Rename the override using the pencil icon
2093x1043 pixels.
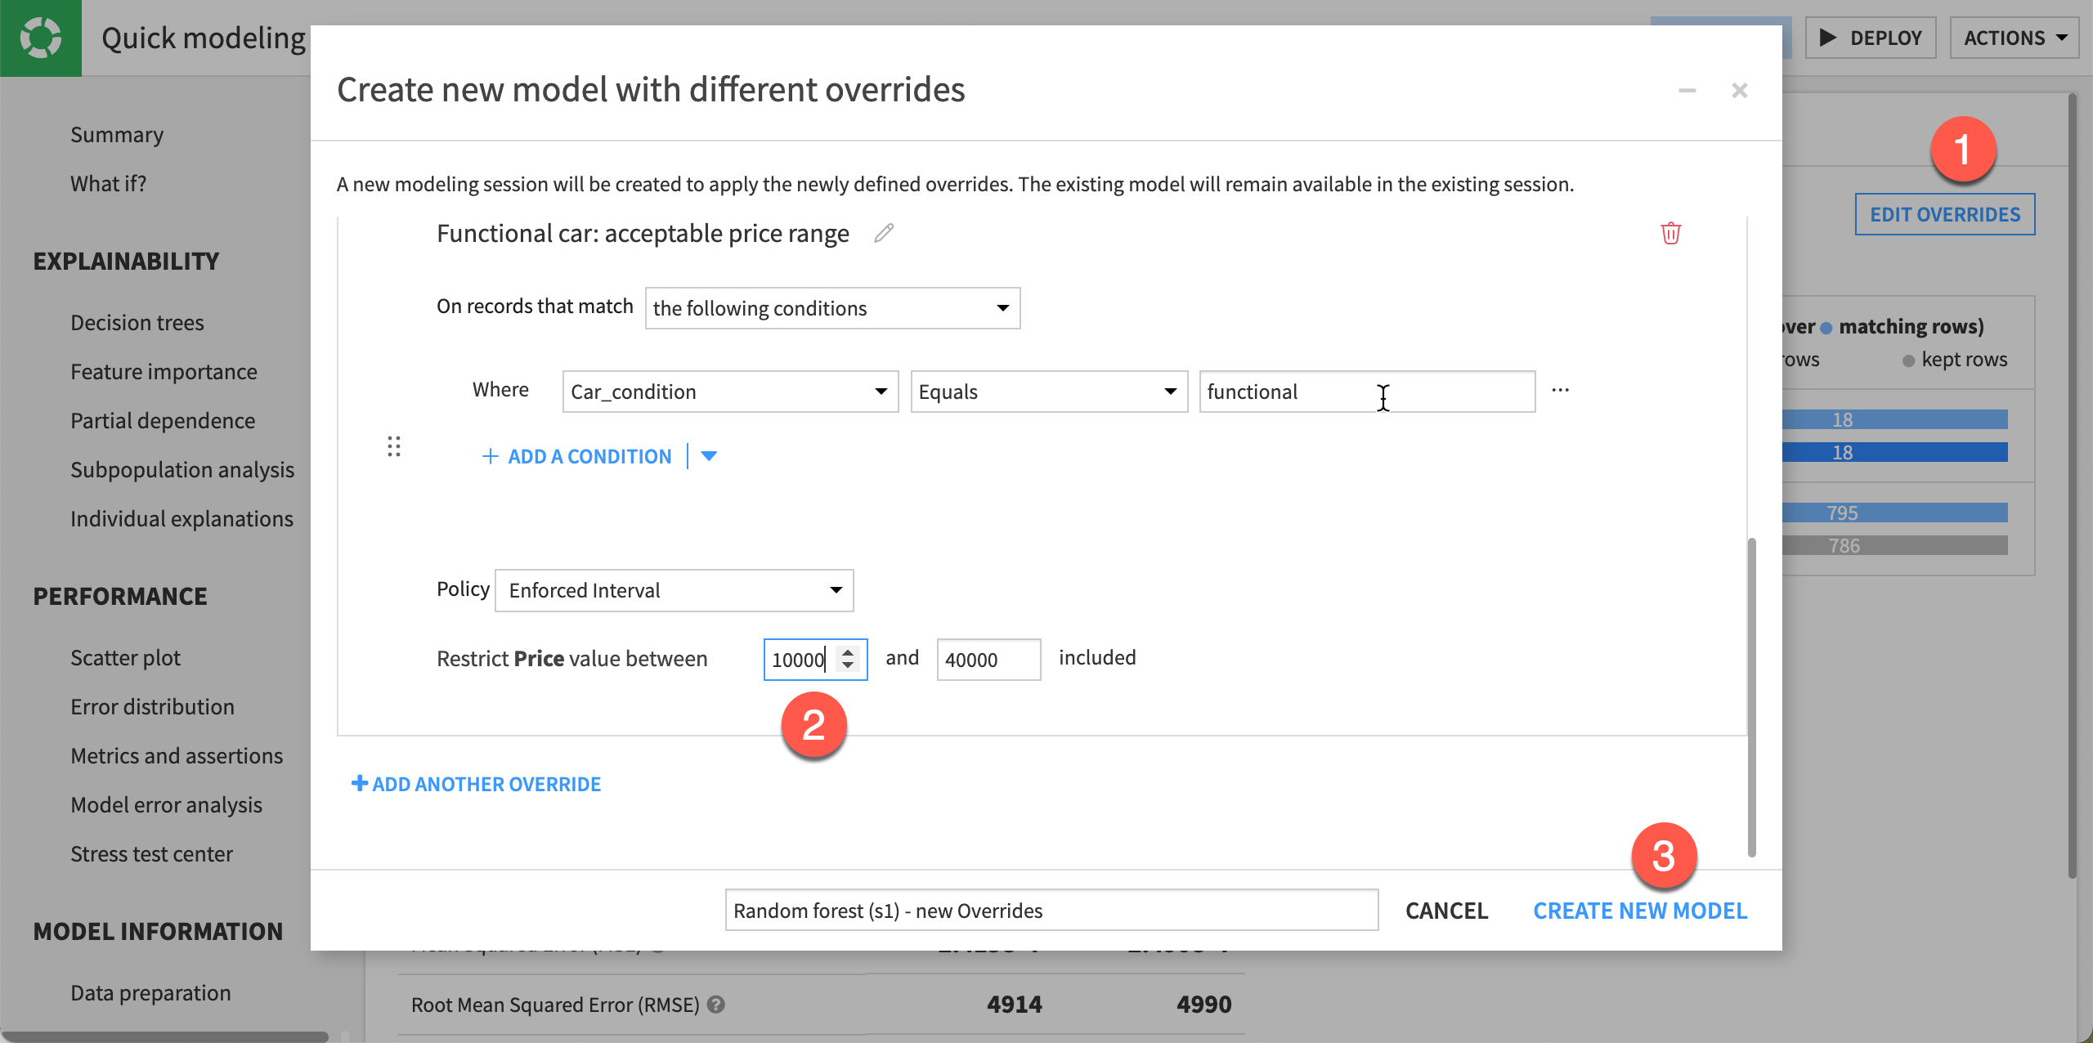click(884, 234)
